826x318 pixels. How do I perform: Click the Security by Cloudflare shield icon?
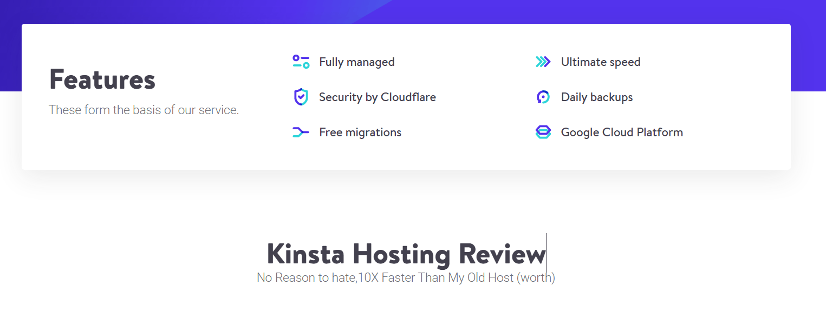click(x=301, y=97)
